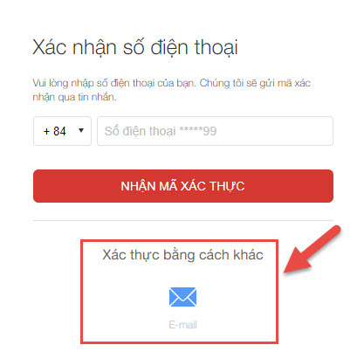This screenshot has width=364, height=352.
Task: Click the Xác nhận số điện thoại title
Action: click(x=135, y=47)
